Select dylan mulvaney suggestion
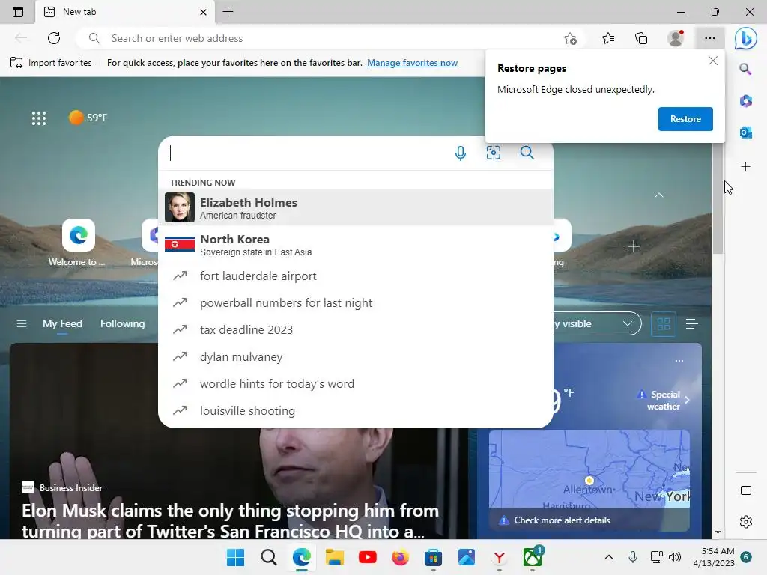 point(356,357)
